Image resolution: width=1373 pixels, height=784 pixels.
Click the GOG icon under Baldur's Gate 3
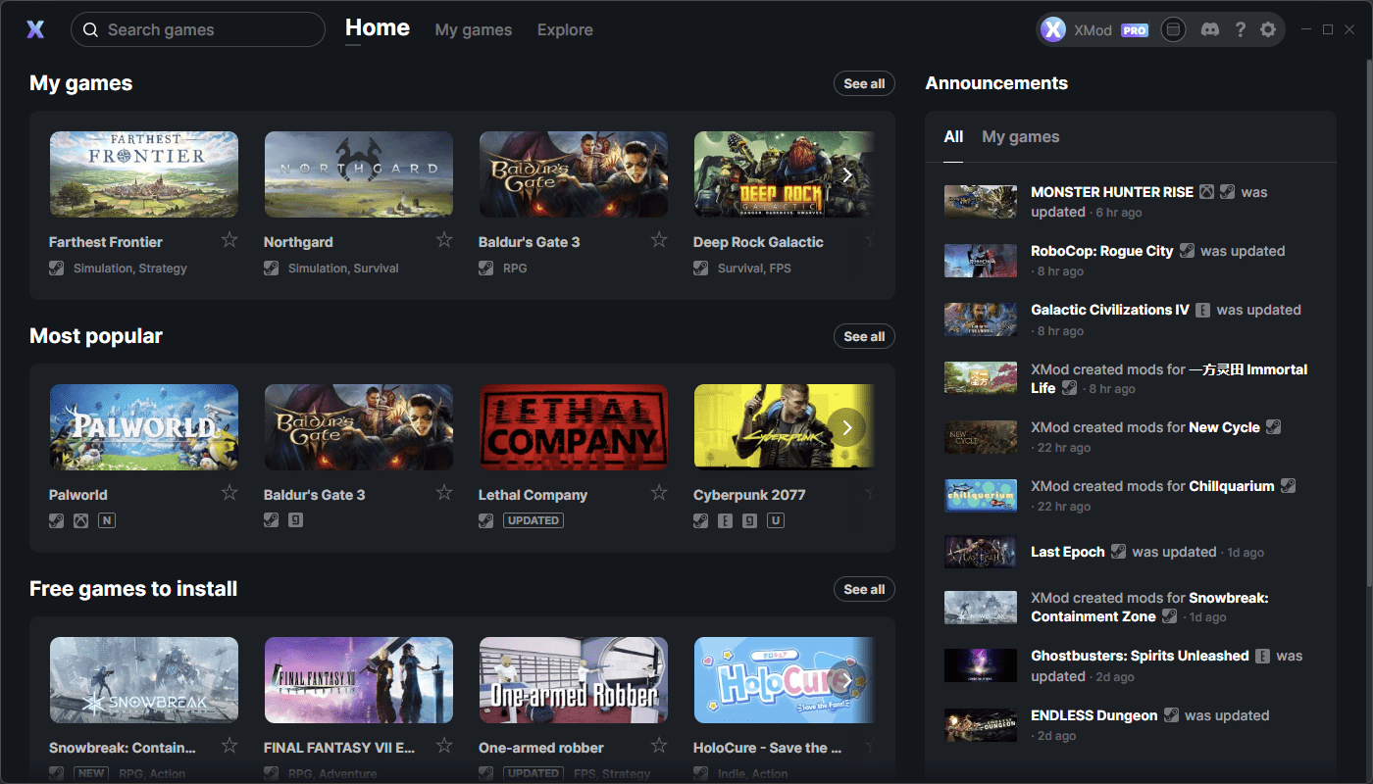click(x=296, y=520)
